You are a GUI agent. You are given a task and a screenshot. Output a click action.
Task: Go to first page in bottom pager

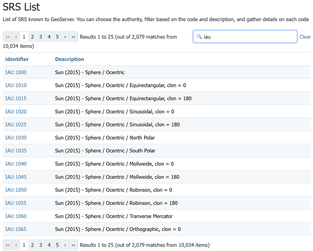point(8,245)
